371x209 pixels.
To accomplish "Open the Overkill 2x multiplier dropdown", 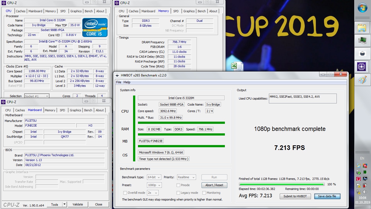I will pyautogui.click(x=152, y=193).
